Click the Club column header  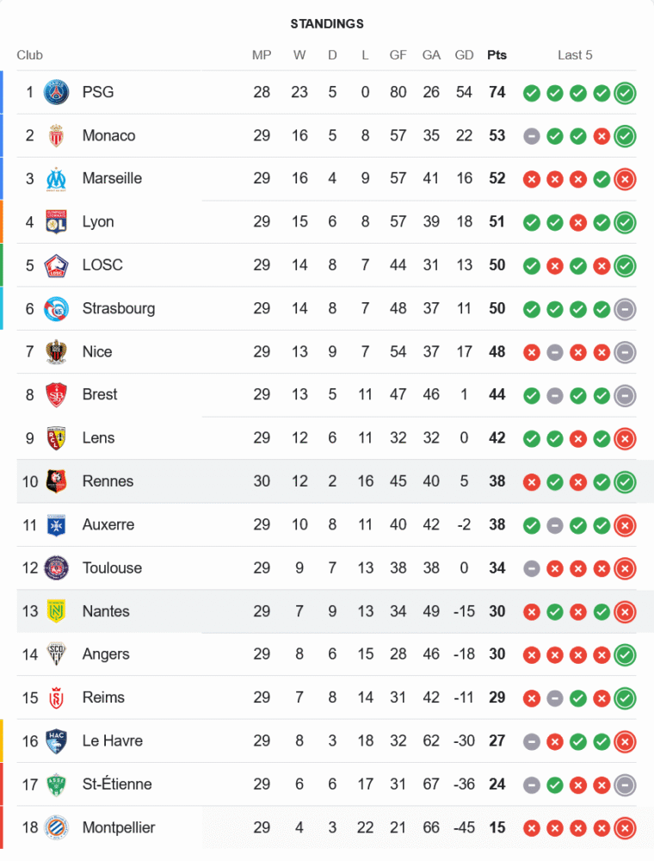tap(29, 55)
